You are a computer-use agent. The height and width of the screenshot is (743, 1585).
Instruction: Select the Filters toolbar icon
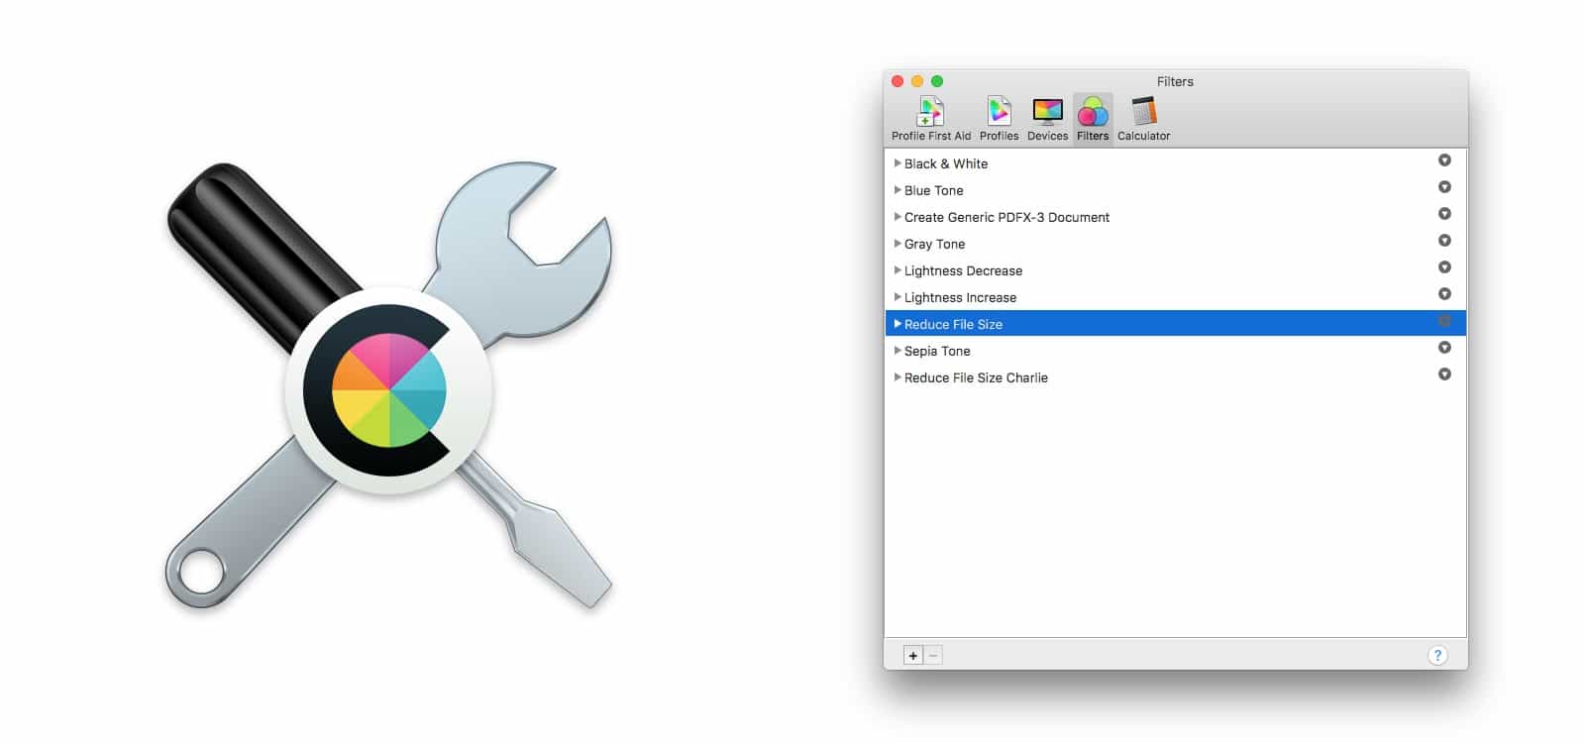1093,119
